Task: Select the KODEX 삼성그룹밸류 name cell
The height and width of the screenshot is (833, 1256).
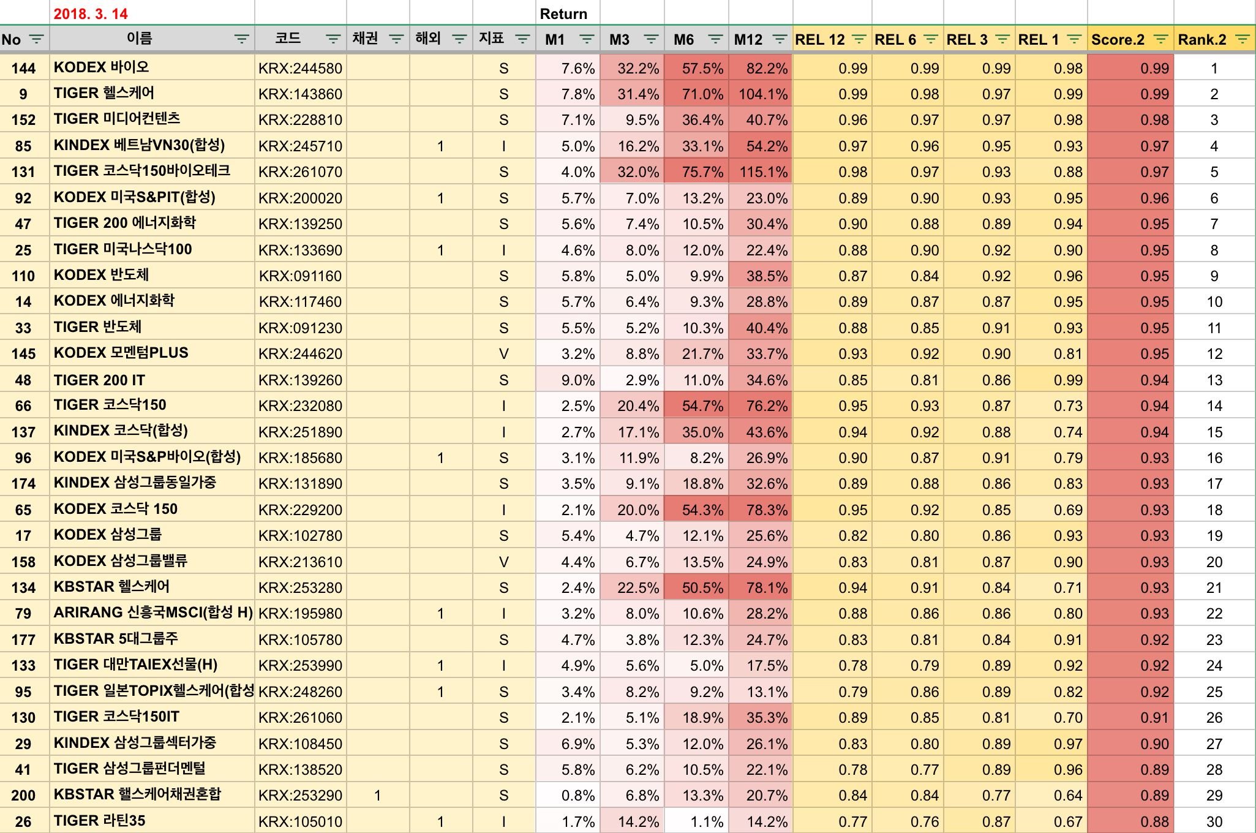Action: 152,562
